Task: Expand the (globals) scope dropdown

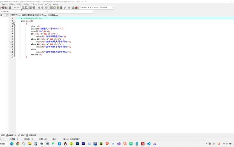Action: 24,12
